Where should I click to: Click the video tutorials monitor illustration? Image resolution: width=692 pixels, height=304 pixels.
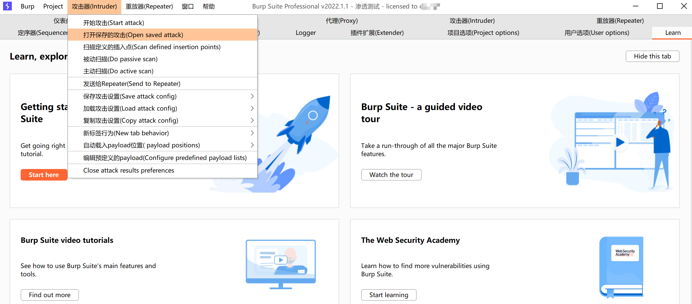281,264
